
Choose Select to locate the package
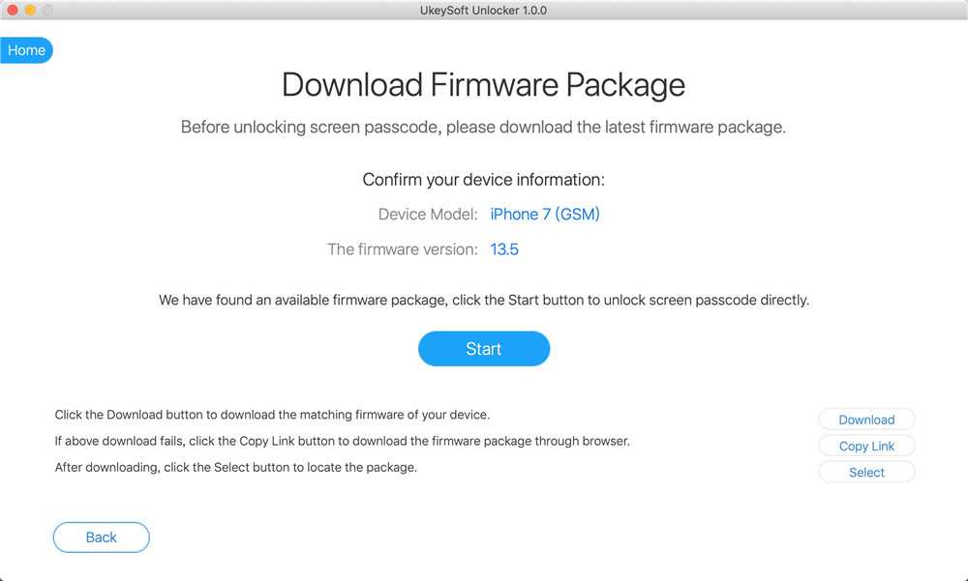[866, 473]
